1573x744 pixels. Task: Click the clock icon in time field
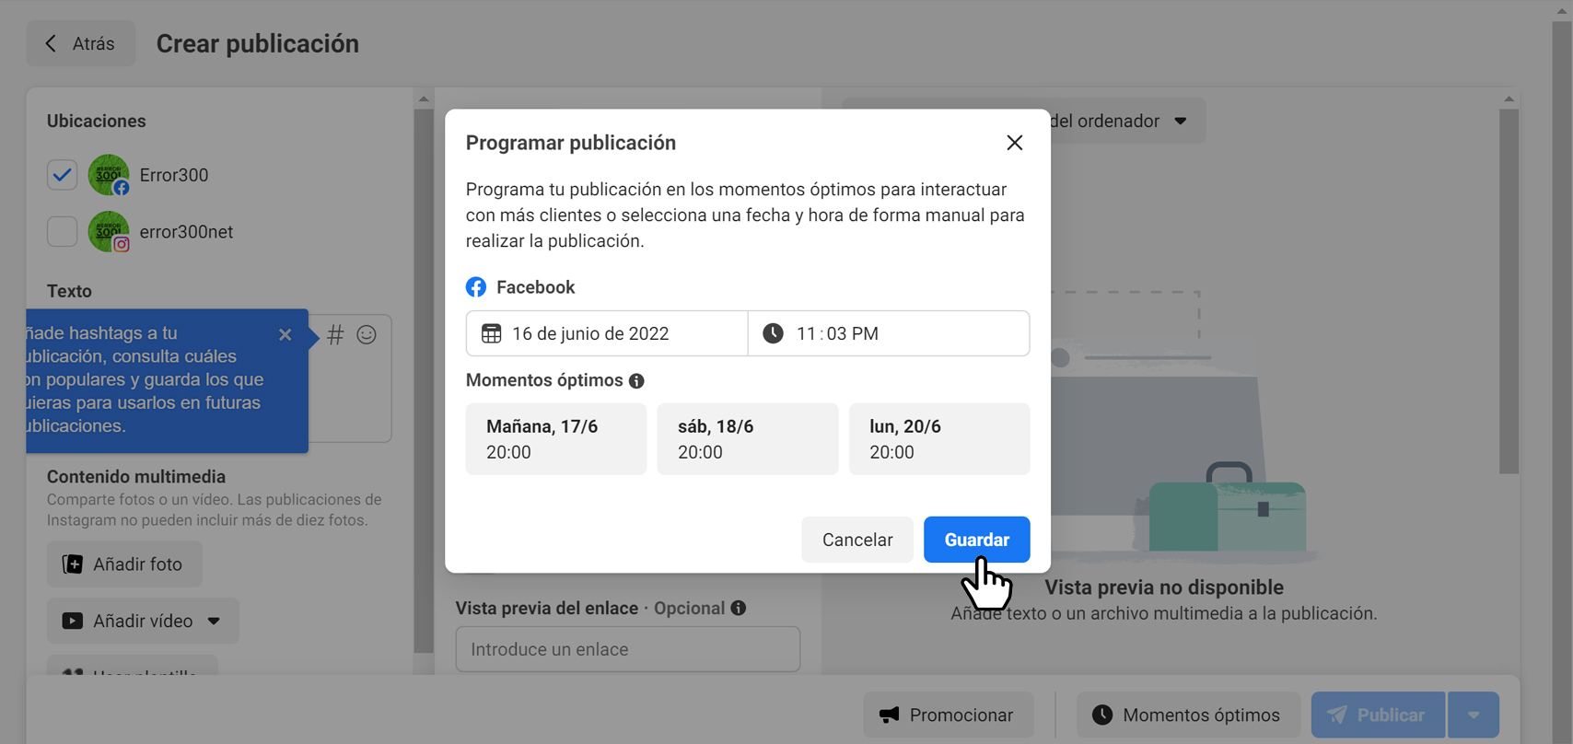[773, 333]
